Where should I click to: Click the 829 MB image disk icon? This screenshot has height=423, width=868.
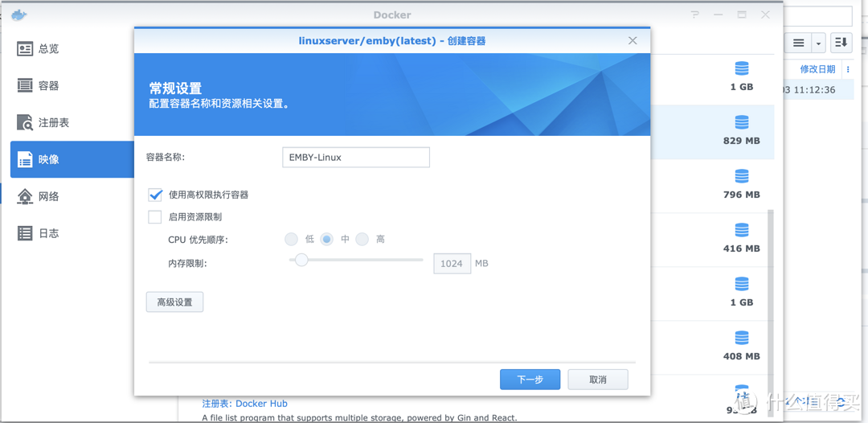click(x=741, y=122)
